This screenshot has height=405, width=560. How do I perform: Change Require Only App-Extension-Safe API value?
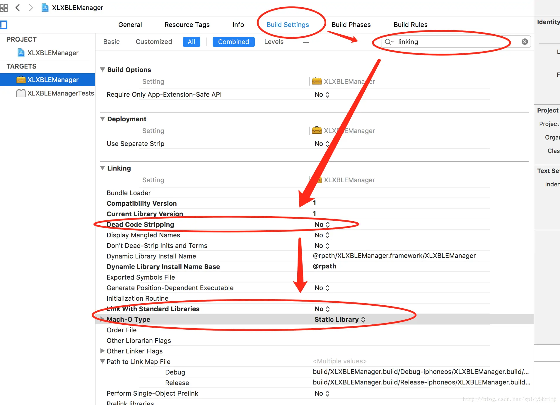[x=322, y=94]
